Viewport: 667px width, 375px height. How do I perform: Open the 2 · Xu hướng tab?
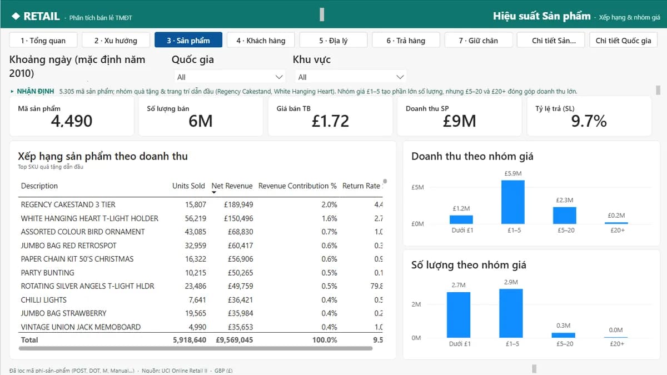click(116, 41)
